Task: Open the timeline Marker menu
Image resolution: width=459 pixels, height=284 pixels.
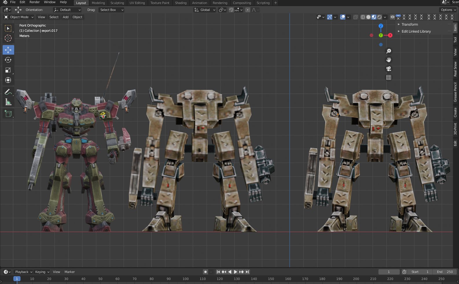Action: click(x=69, y=272)
